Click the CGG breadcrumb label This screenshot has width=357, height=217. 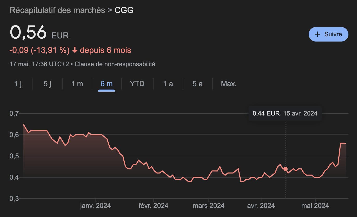point(124,10)
